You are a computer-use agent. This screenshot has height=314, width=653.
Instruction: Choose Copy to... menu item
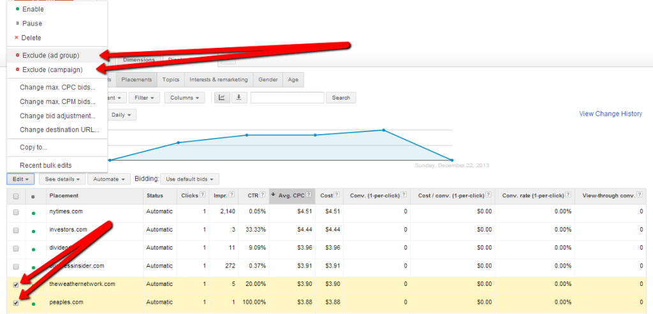pos(57,147)
